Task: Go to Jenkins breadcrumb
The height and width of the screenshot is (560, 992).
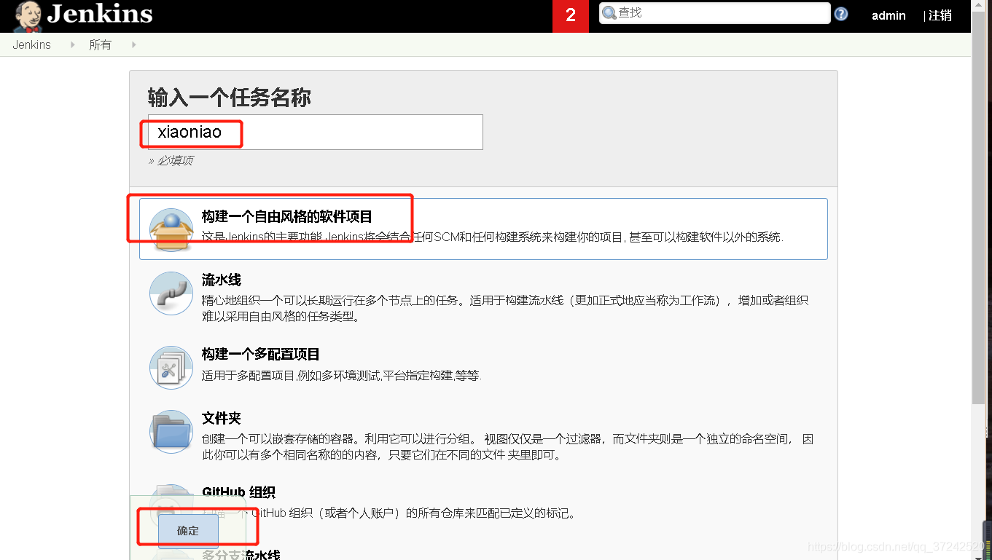Action: click(31, 44)
